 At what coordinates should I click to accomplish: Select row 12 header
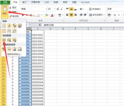pyautogui.click(x=3, y=67)
